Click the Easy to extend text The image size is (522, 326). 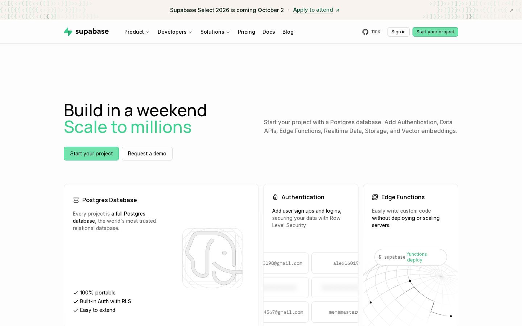pyautogui.click(x=98, y=310)
